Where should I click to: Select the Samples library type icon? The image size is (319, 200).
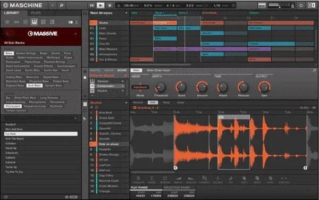pos(52,22)
